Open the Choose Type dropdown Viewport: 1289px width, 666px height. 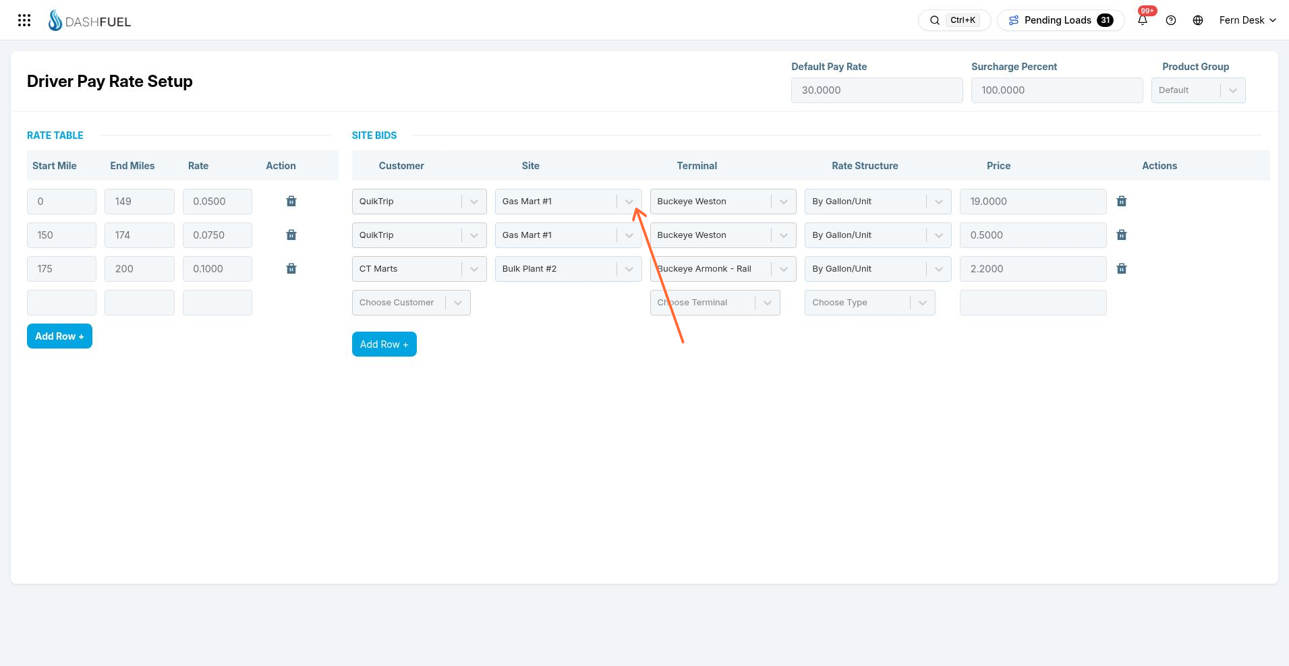[870, 303]
